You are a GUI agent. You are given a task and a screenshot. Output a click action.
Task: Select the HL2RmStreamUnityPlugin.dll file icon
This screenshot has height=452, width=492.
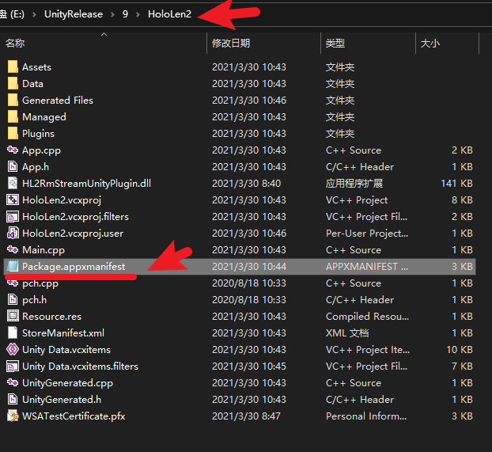click(13, 183)
